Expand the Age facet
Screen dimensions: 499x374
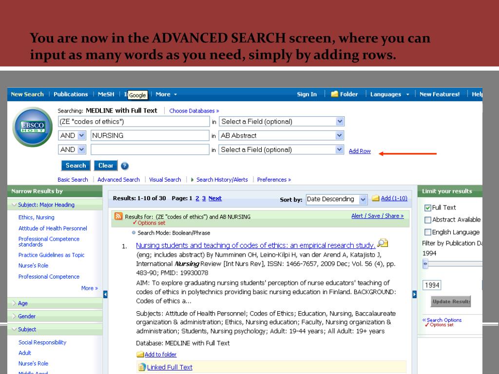[14, 303]
